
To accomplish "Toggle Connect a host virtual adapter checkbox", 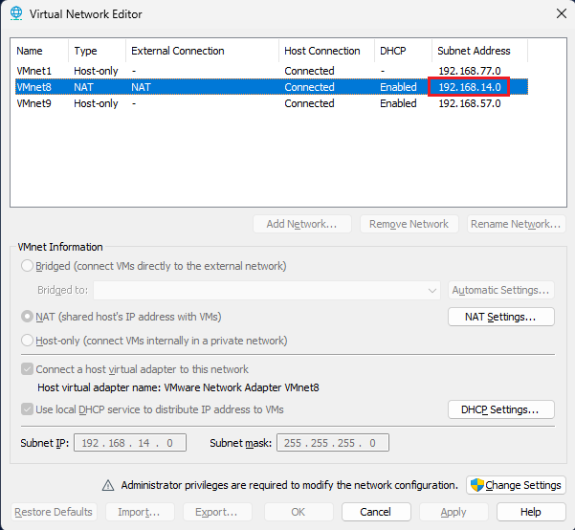I will click(x=27, y=369).
